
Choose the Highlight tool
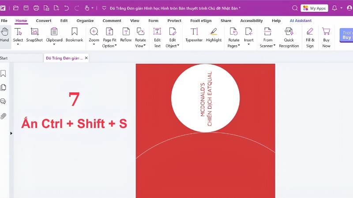(x=214, y=35)
